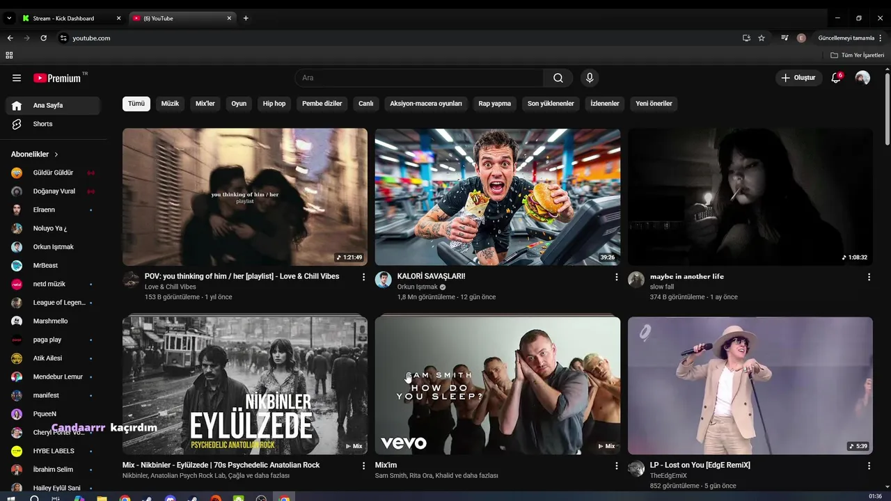The width and height of the screenshot is (891, 501).
Task: Open Chrome media control icon
Action: pos(784,38)
